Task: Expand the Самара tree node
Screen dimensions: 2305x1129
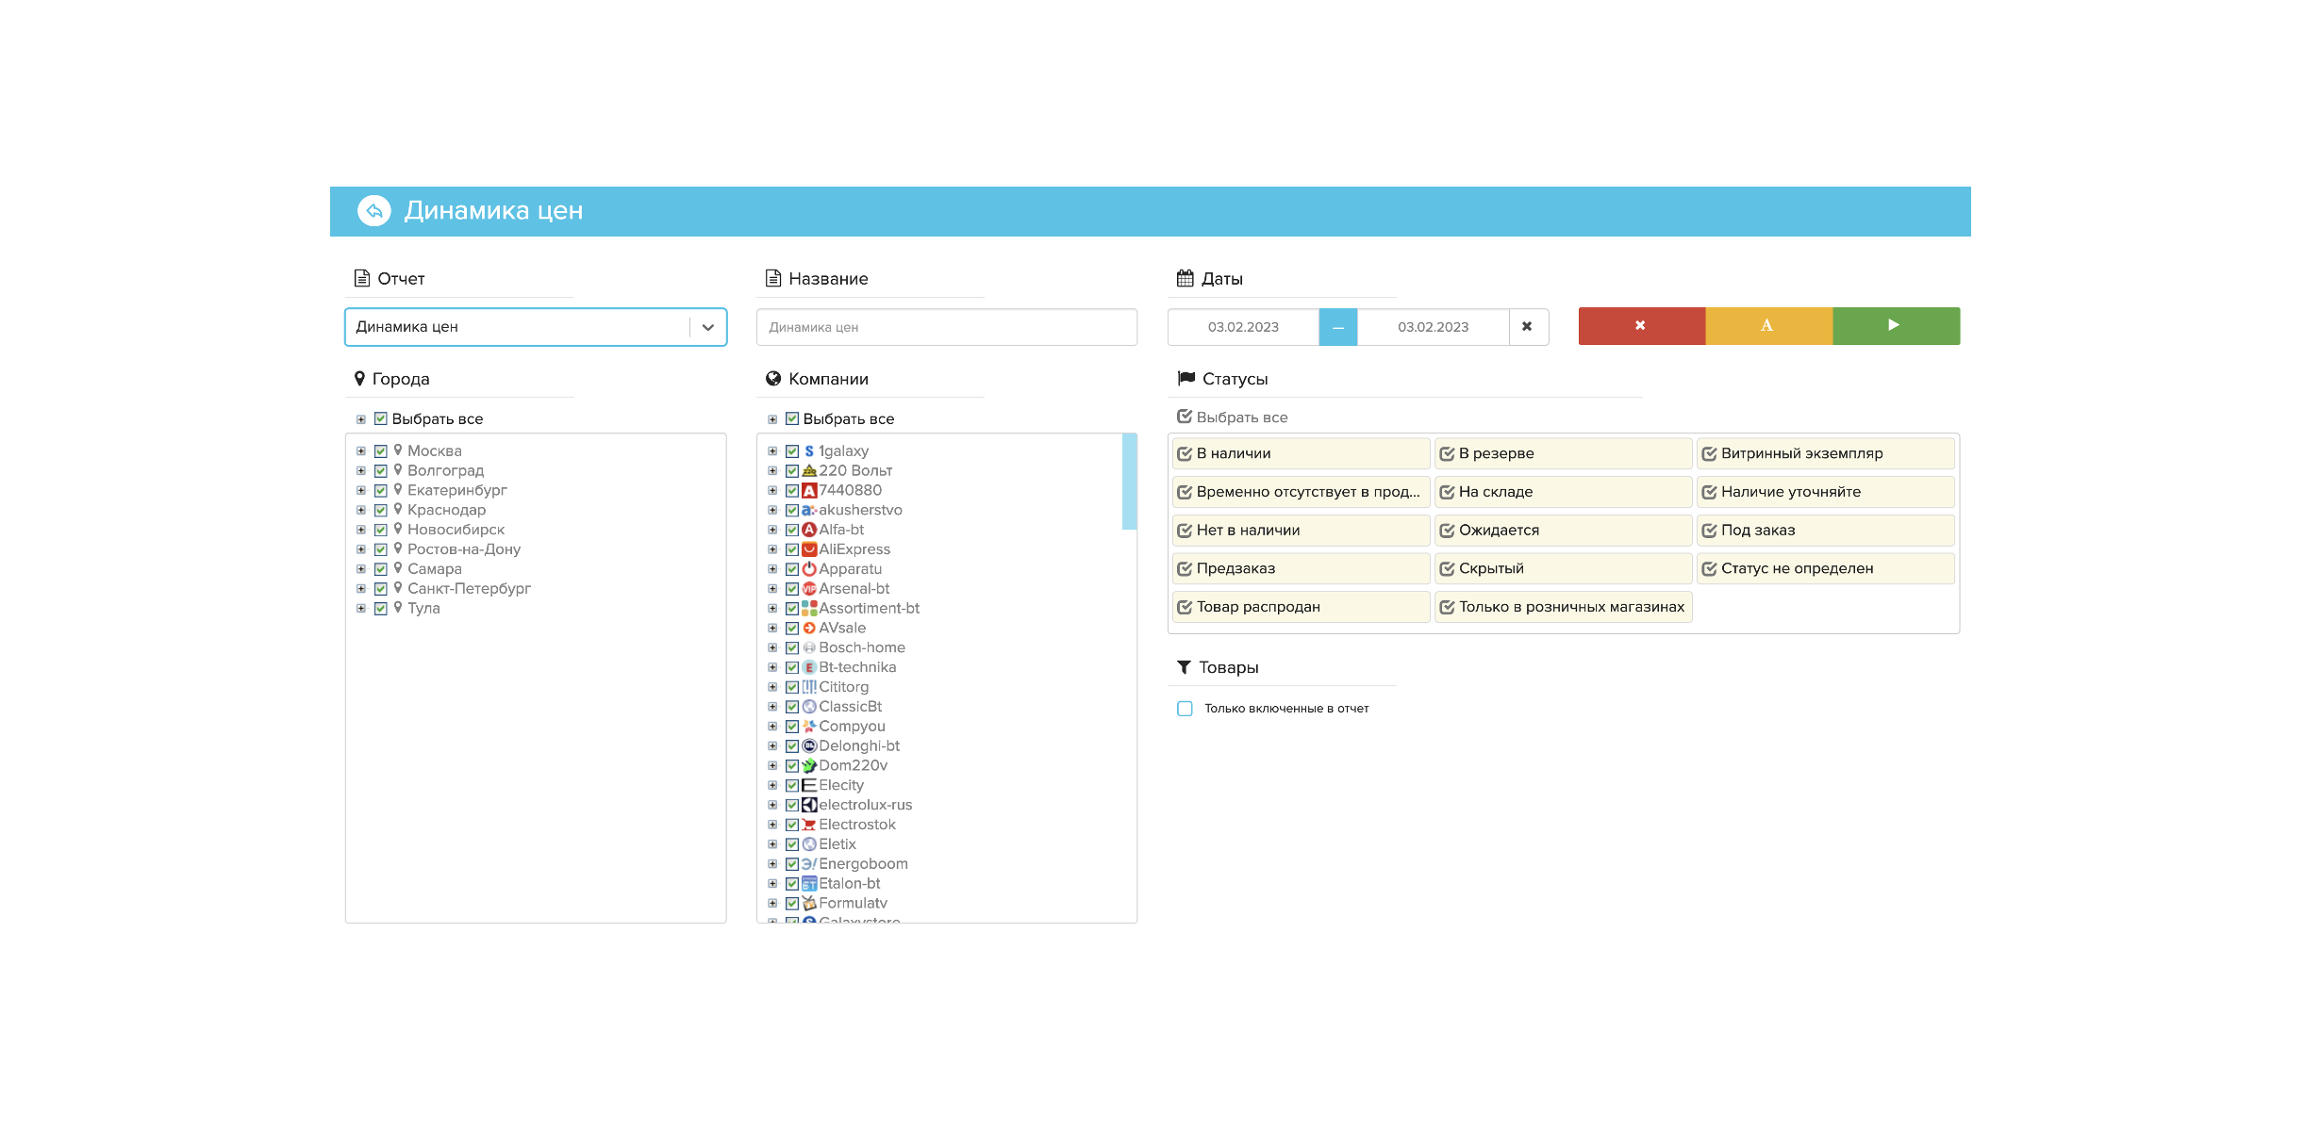Action: [361, 569]
